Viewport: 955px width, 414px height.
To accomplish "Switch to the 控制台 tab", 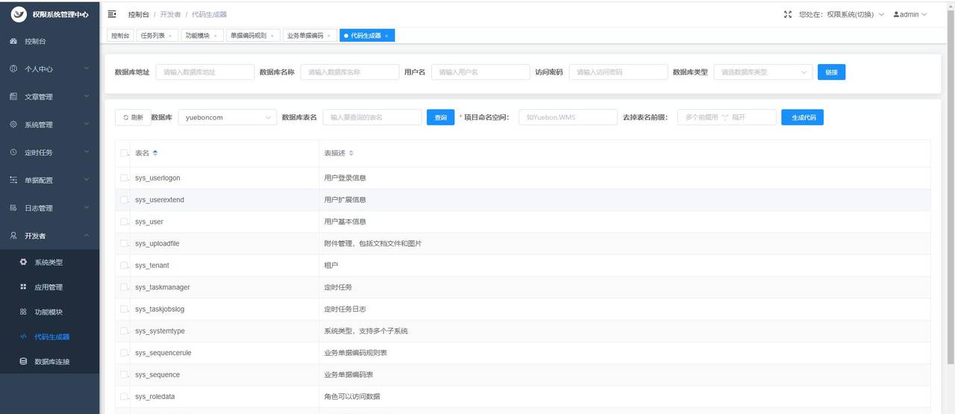I will point(119,35).
